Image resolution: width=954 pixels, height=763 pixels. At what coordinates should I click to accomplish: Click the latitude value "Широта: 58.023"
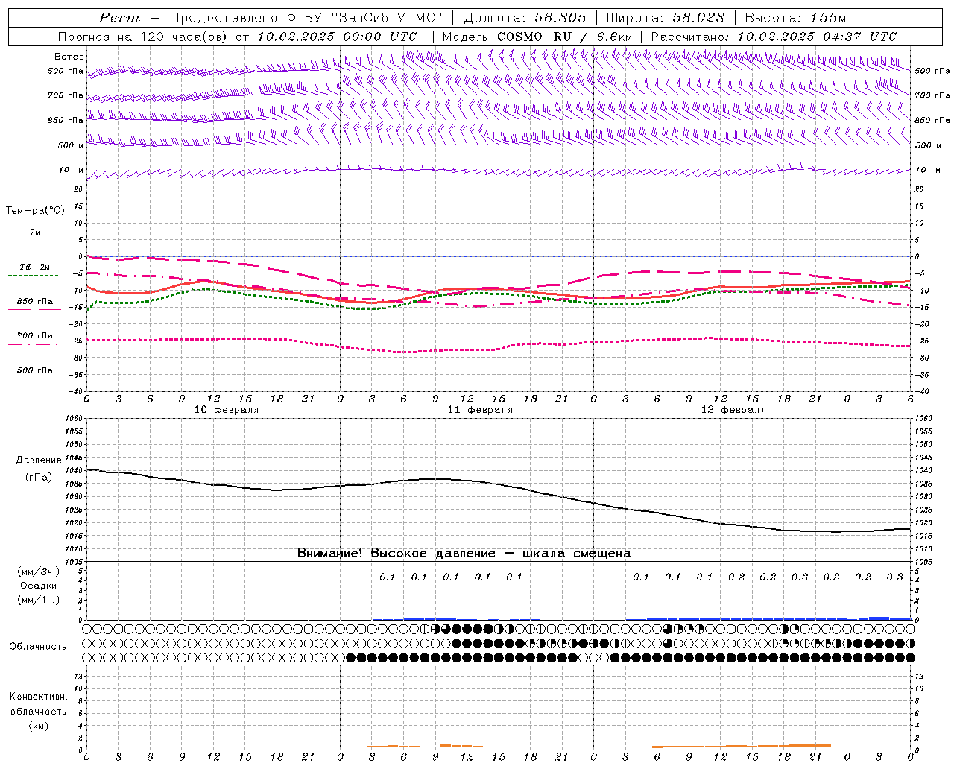(665, 18)
